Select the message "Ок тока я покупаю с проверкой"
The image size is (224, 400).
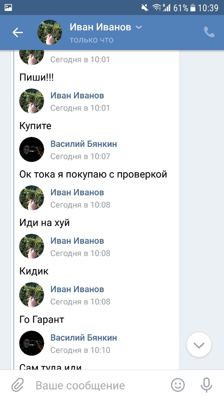tap(93, 174)
